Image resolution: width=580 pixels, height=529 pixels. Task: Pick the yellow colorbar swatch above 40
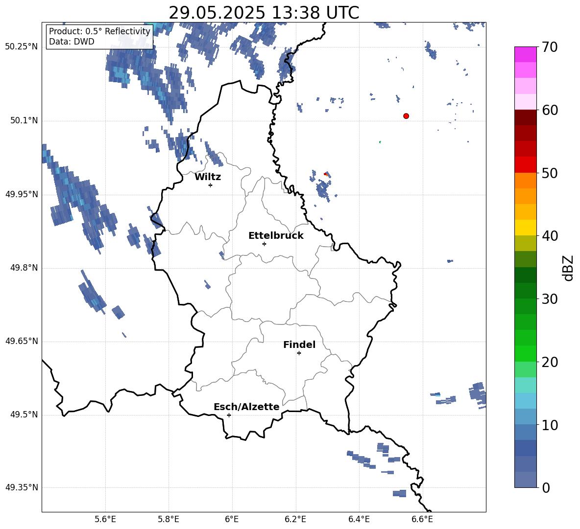(x=525, y=228)
